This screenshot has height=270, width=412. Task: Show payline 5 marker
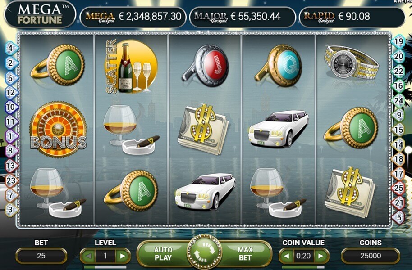[398, 218]
